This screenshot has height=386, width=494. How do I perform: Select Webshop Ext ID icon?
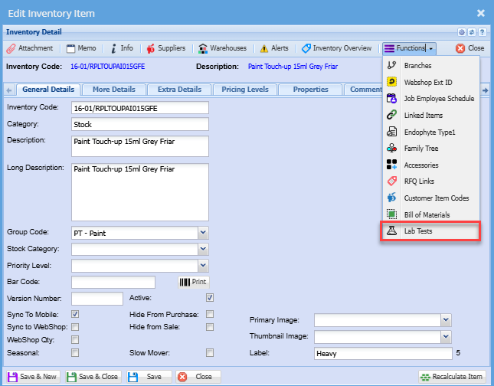tap(391, 82)
